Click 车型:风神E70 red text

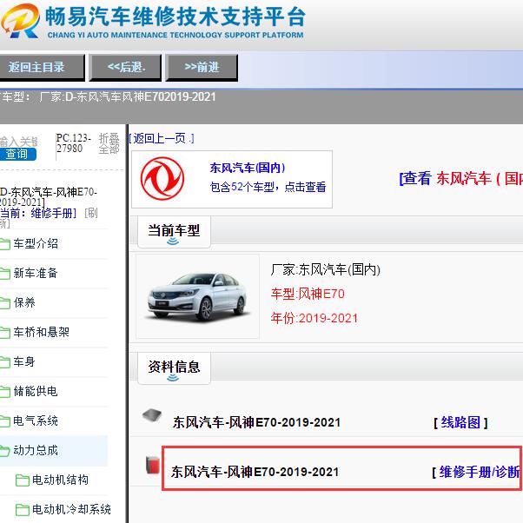click(x=308, y=295)
